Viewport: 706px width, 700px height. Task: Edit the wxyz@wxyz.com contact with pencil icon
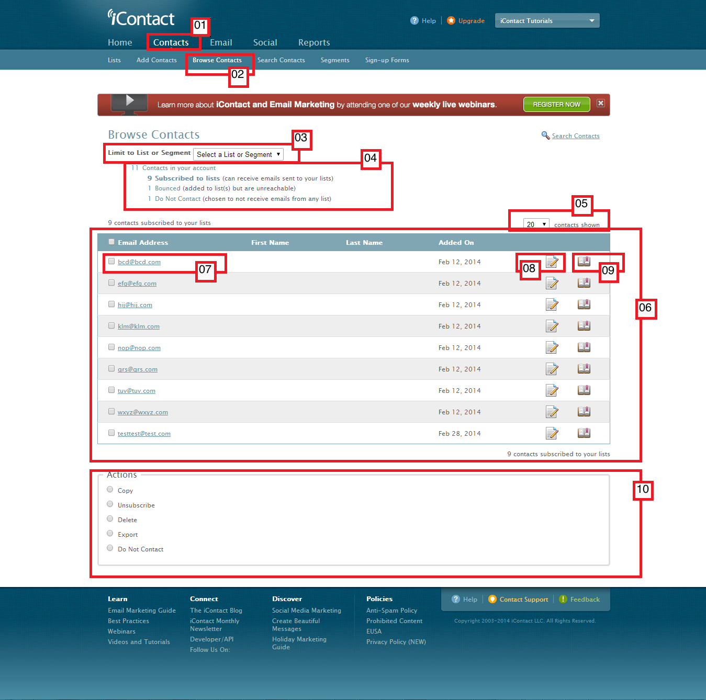(x=552, y=412)
